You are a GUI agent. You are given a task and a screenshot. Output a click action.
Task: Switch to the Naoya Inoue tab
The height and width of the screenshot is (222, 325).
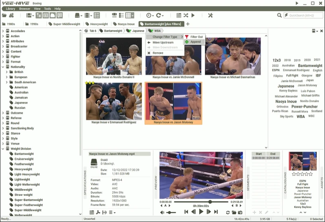click(x=124, y=24)
